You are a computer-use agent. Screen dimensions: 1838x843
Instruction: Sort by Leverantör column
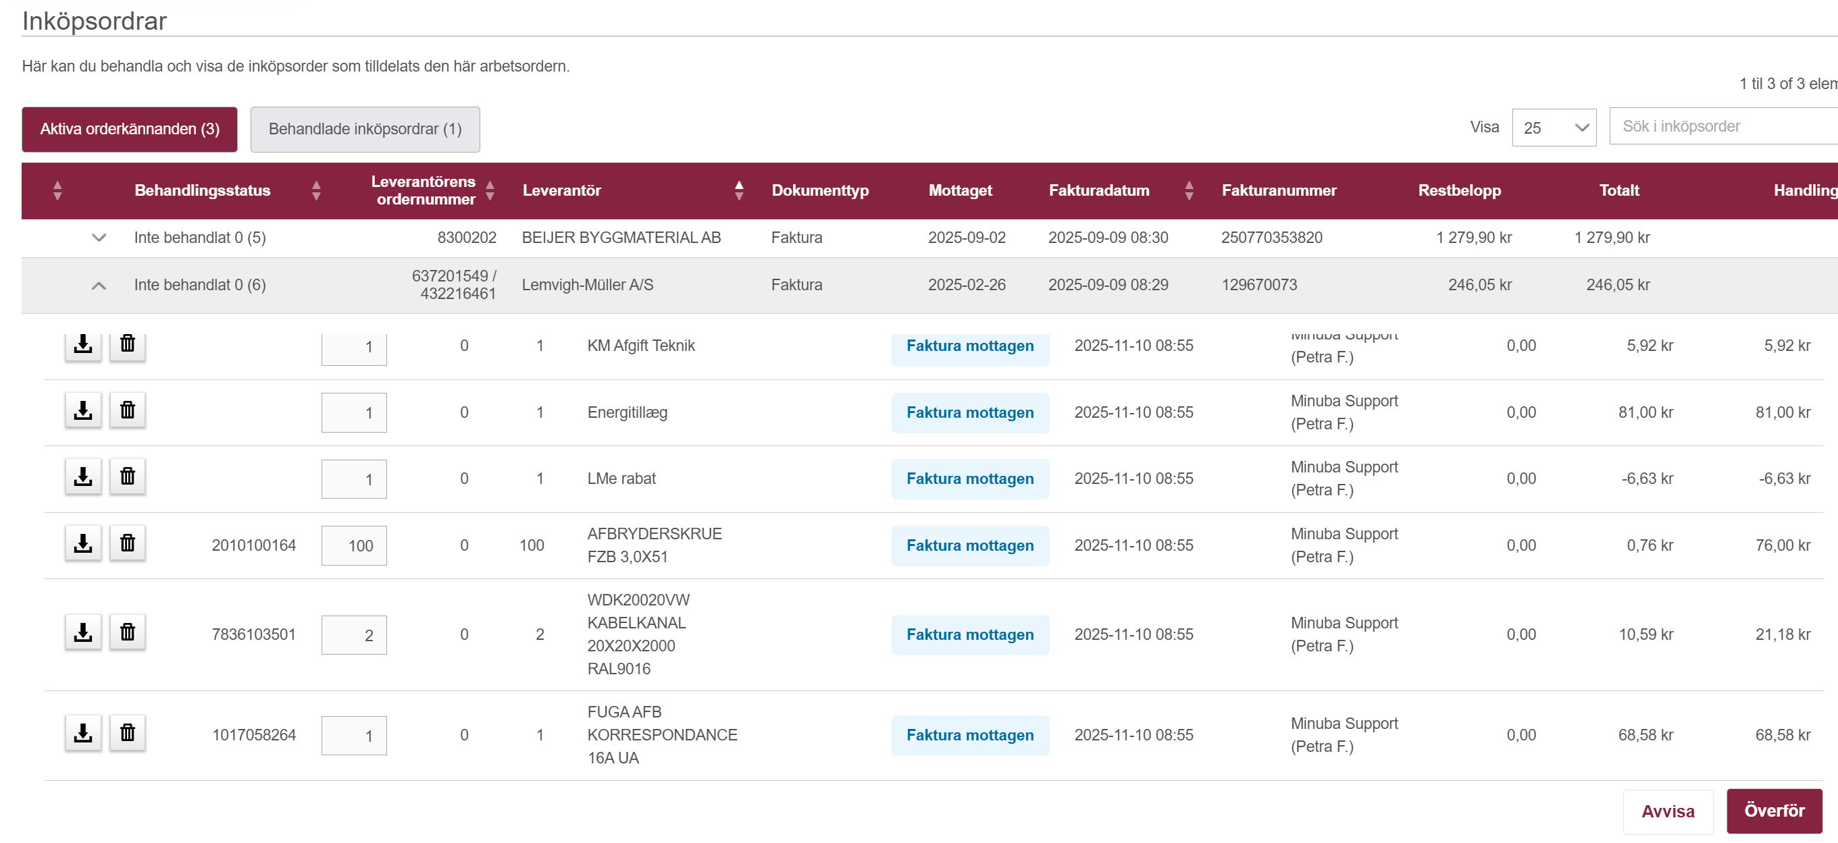(738, 190)
